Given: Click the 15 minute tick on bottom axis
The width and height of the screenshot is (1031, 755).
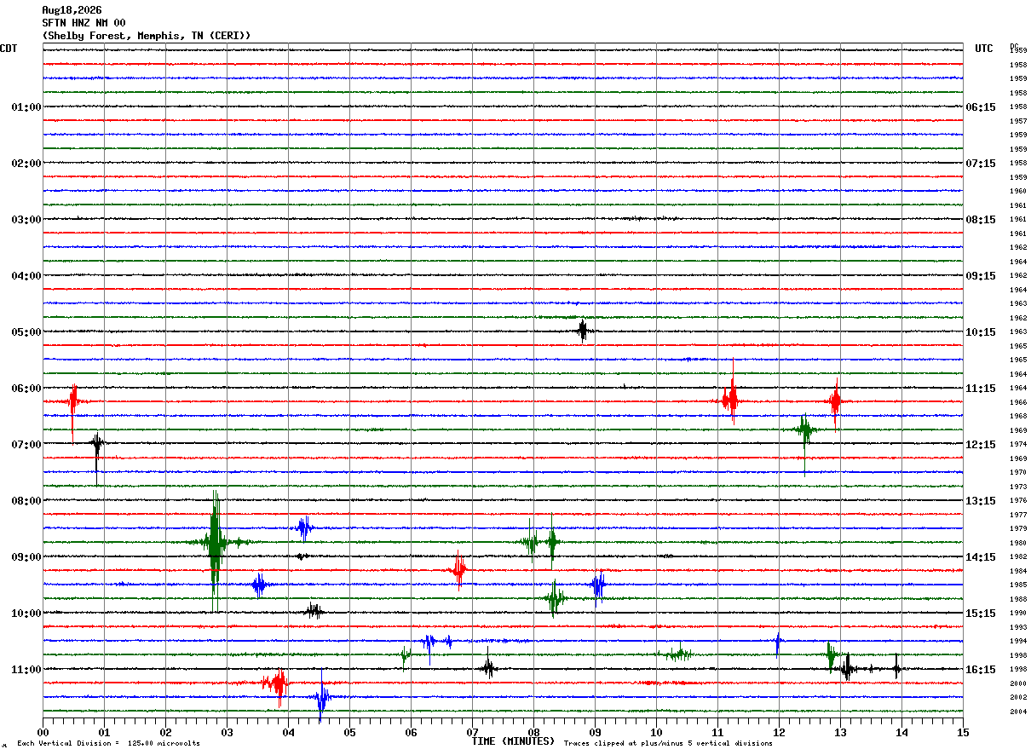Looking at the screenshot, I should click(963, 732).
